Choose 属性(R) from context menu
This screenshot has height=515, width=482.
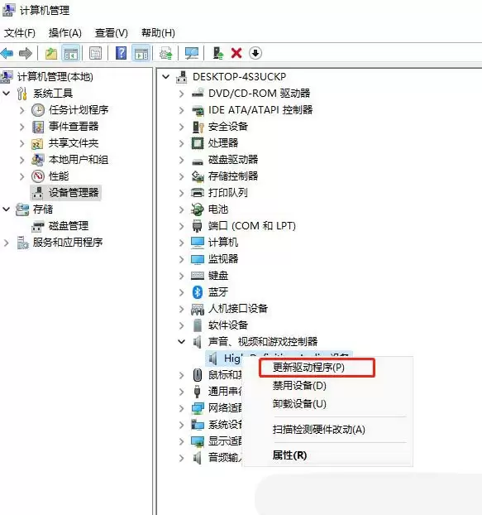point(327,455)
